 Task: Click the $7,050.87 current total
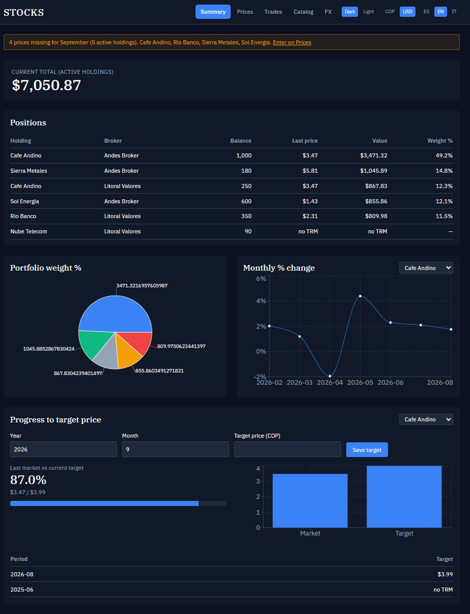(46, 85)
